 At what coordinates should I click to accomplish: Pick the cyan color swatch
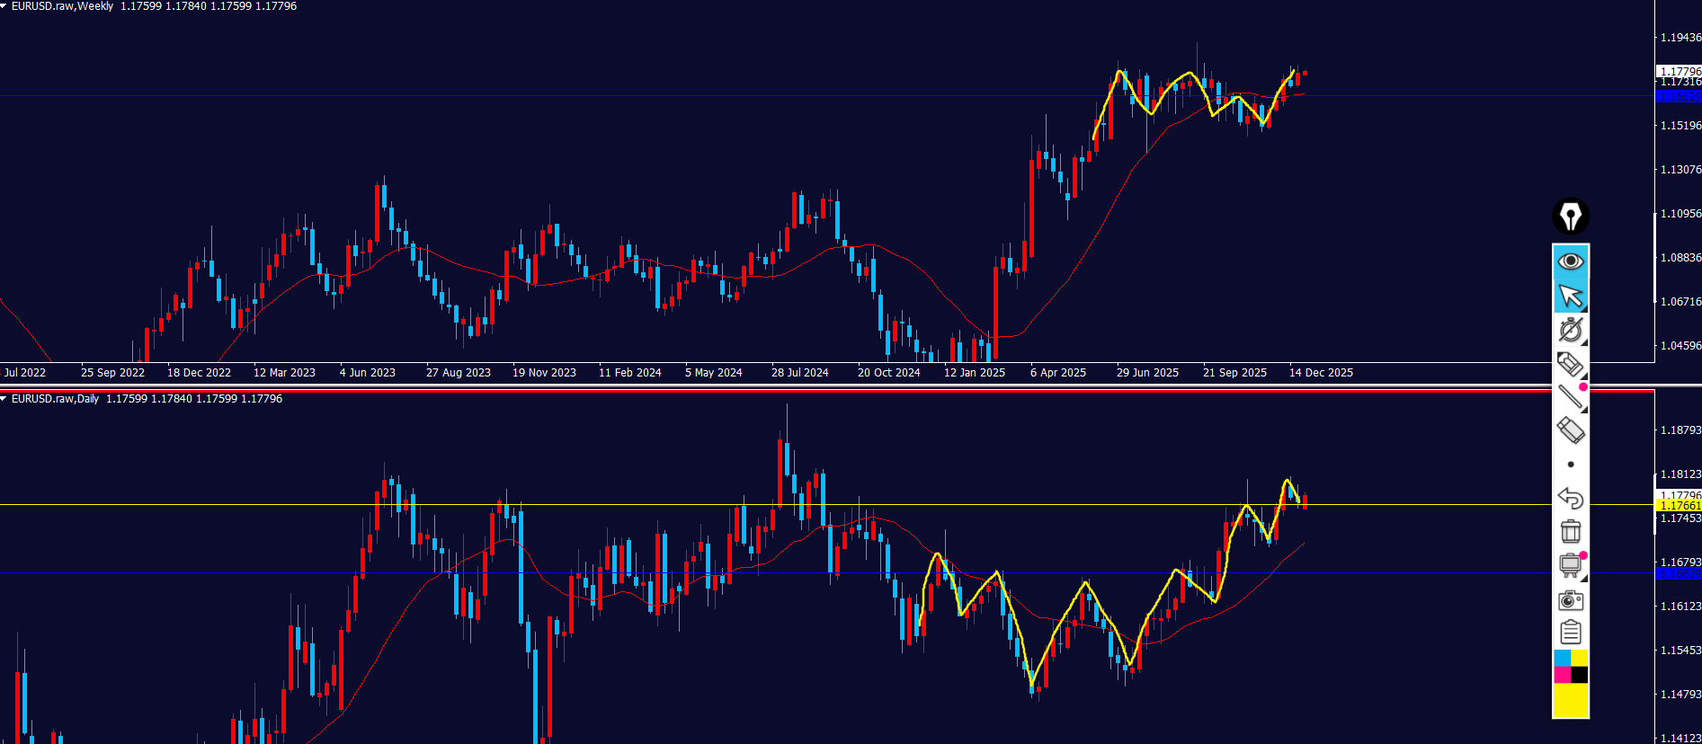click(1562, 659)
